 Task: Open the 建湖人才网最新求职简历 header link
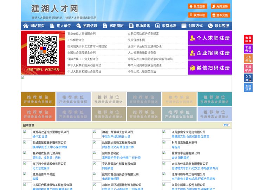click(x=81, y=18)
